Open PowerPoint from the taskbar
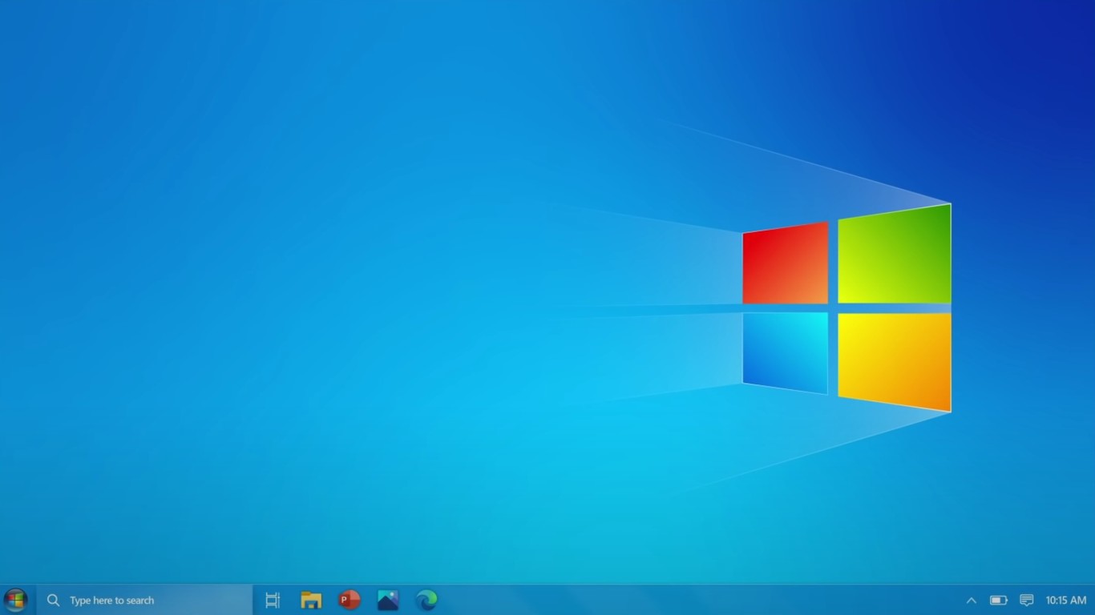The height and width of the screenshot is (615, 1095). point(349,600)
